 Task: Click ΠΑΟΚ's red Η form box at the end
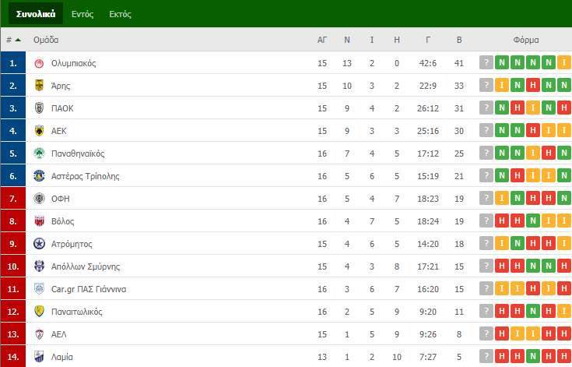(564, 108)
